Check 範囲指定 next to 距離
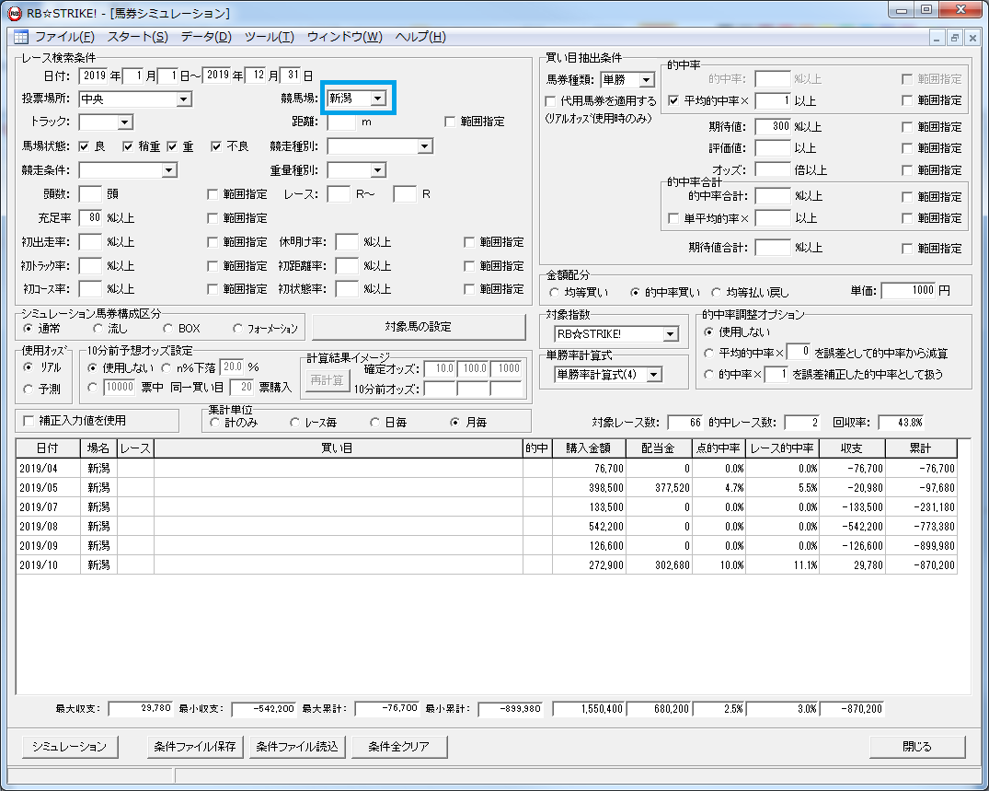989x791 pixels. [450, 122]
